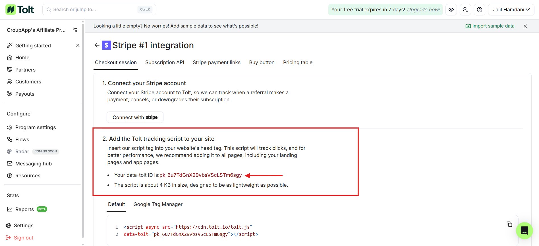Image resolution: width=539 pixels, height=246 pixels.
Task: Toggle the eye preview icon in header
Action: (451, 10)
